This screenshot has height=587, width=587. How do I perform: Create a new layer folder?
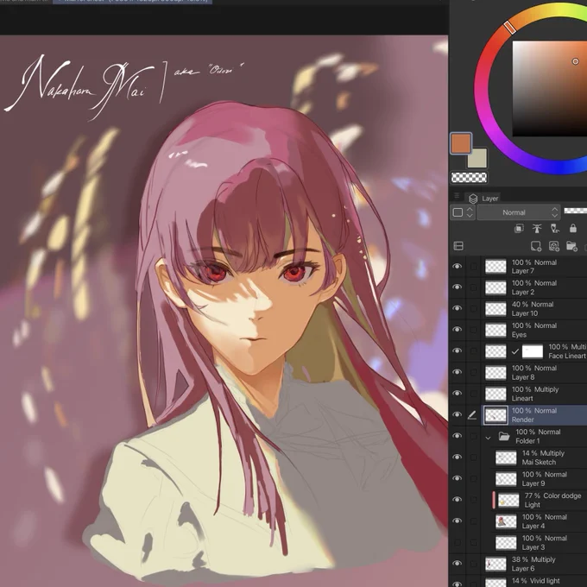[x=571, y=246]
